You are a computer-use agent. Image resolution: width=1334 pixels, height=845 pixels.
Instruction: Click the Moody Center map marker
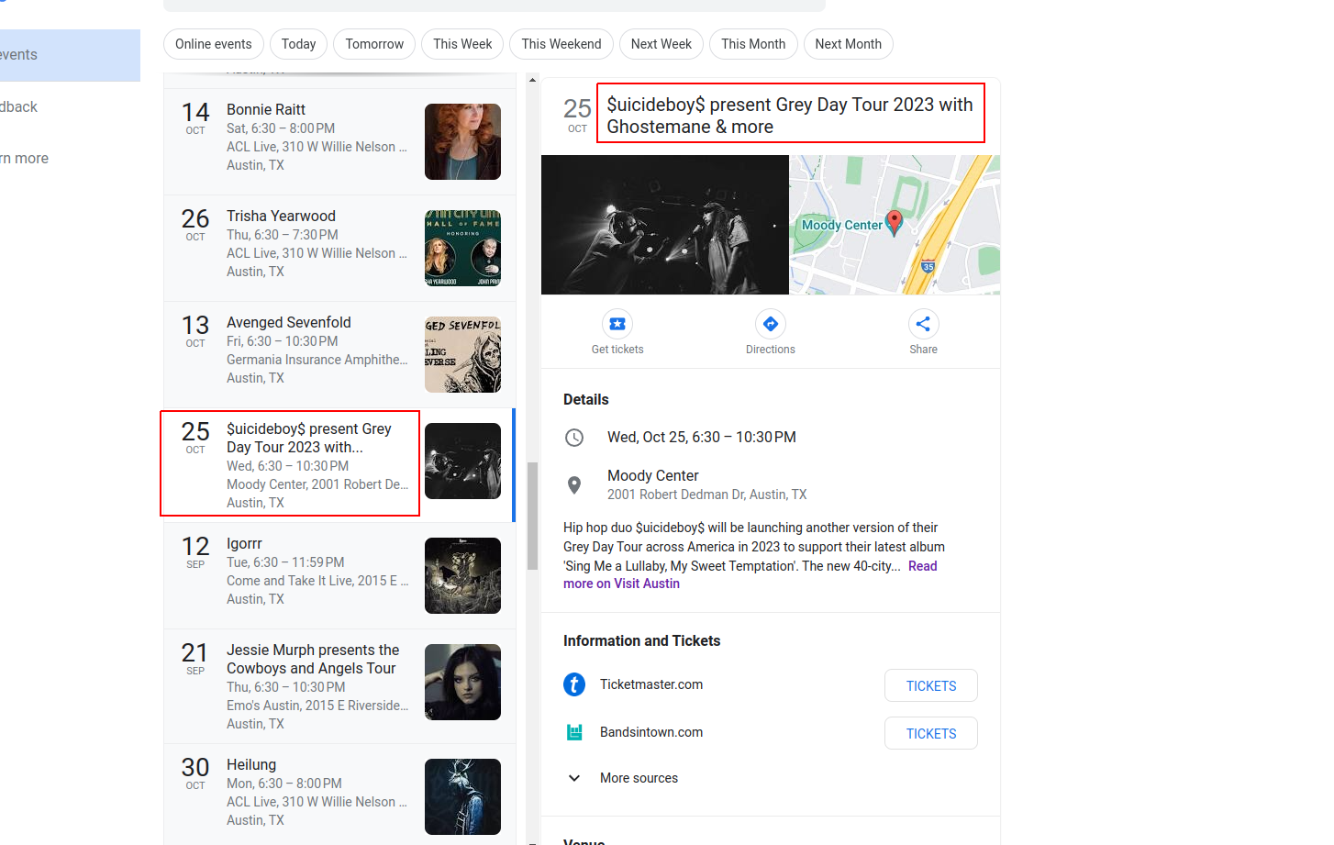tap(893, 223)
